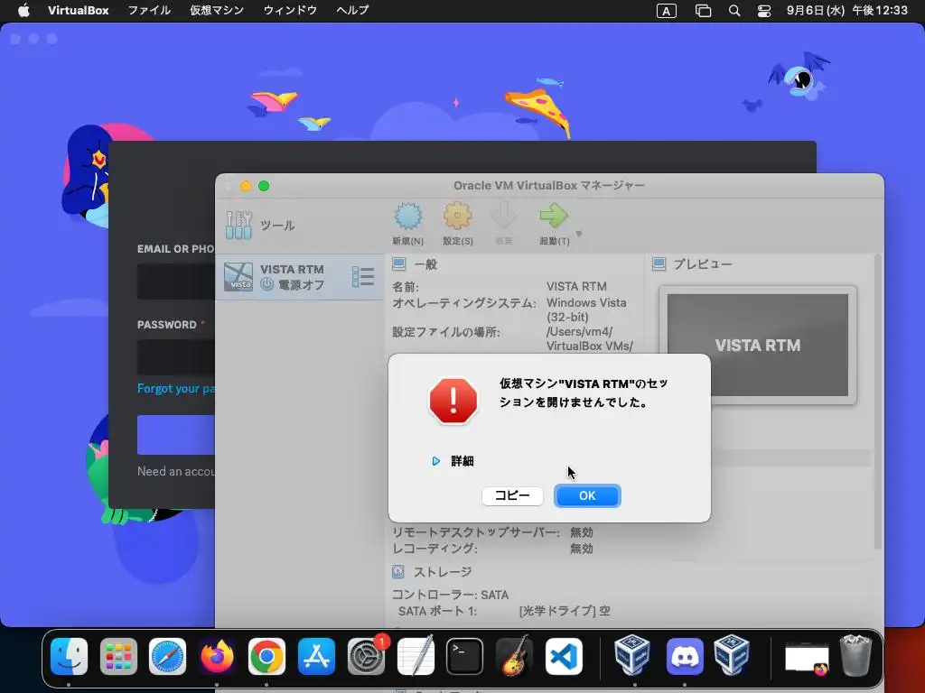Click the 設定ファイルの場所: label

[x=446, y=332]
